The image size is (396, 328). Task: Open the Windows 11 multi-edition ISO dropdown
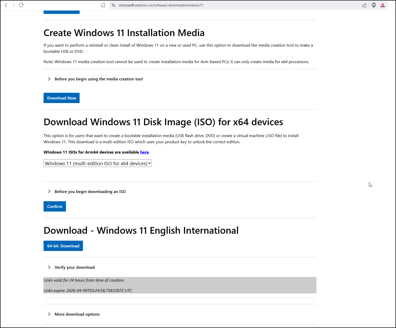click(98, 163)
